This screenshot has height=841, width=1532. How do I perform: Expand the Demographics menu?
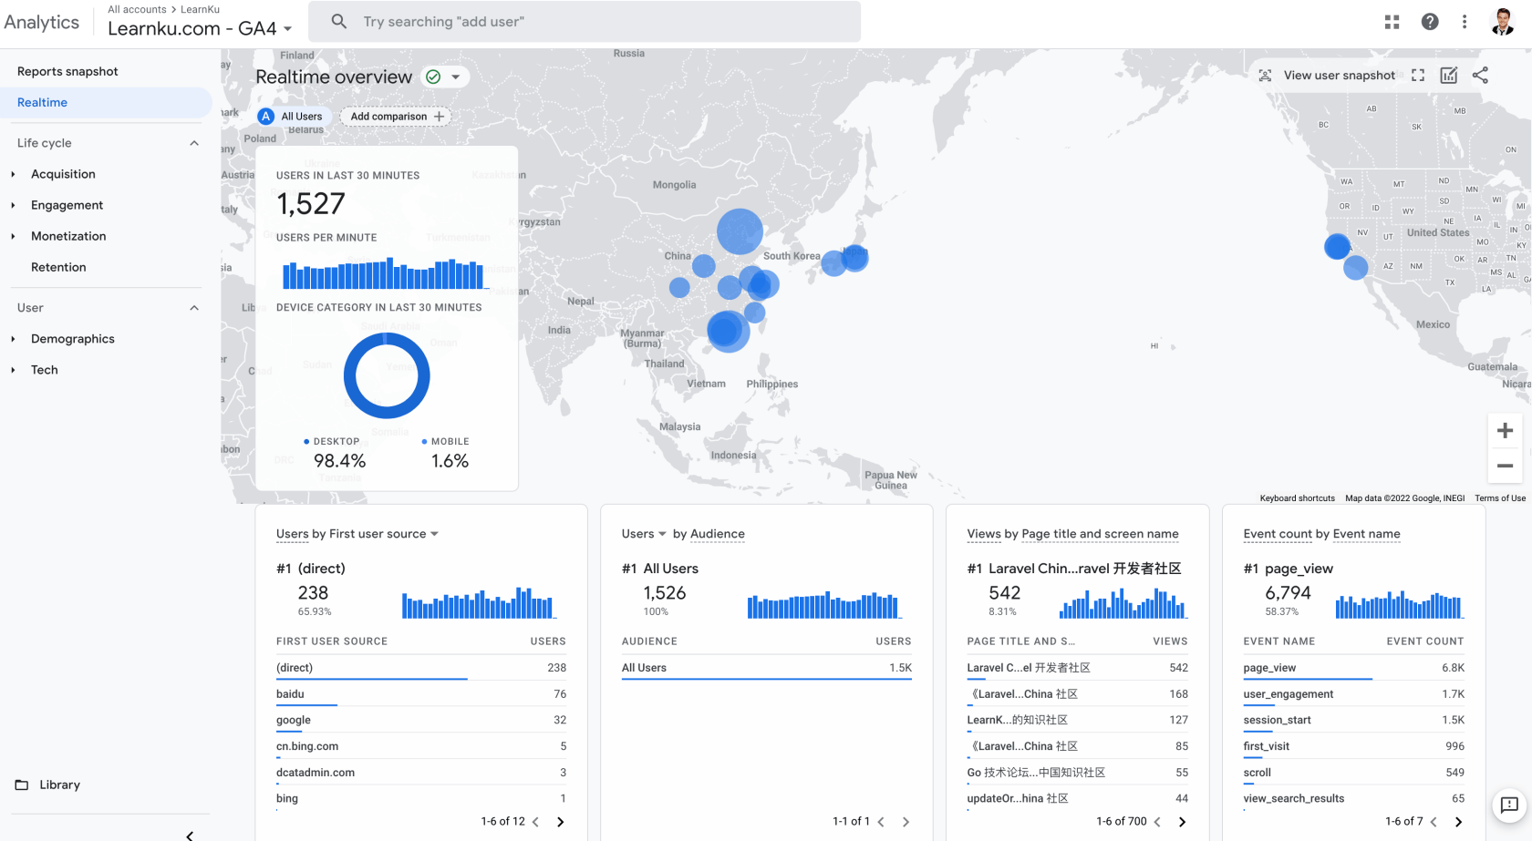[13, 339]
